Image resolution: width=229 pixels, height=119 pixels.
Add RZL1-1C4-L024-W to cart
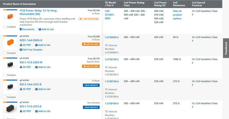(91, 66)
